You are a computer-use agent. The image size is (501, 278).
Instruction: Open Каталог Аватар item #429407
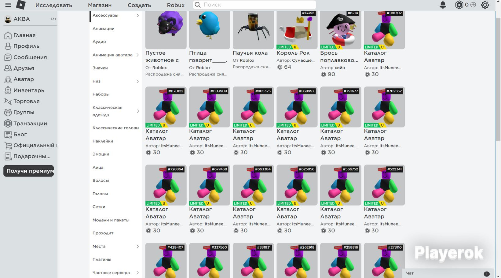[x=166, y=260]
